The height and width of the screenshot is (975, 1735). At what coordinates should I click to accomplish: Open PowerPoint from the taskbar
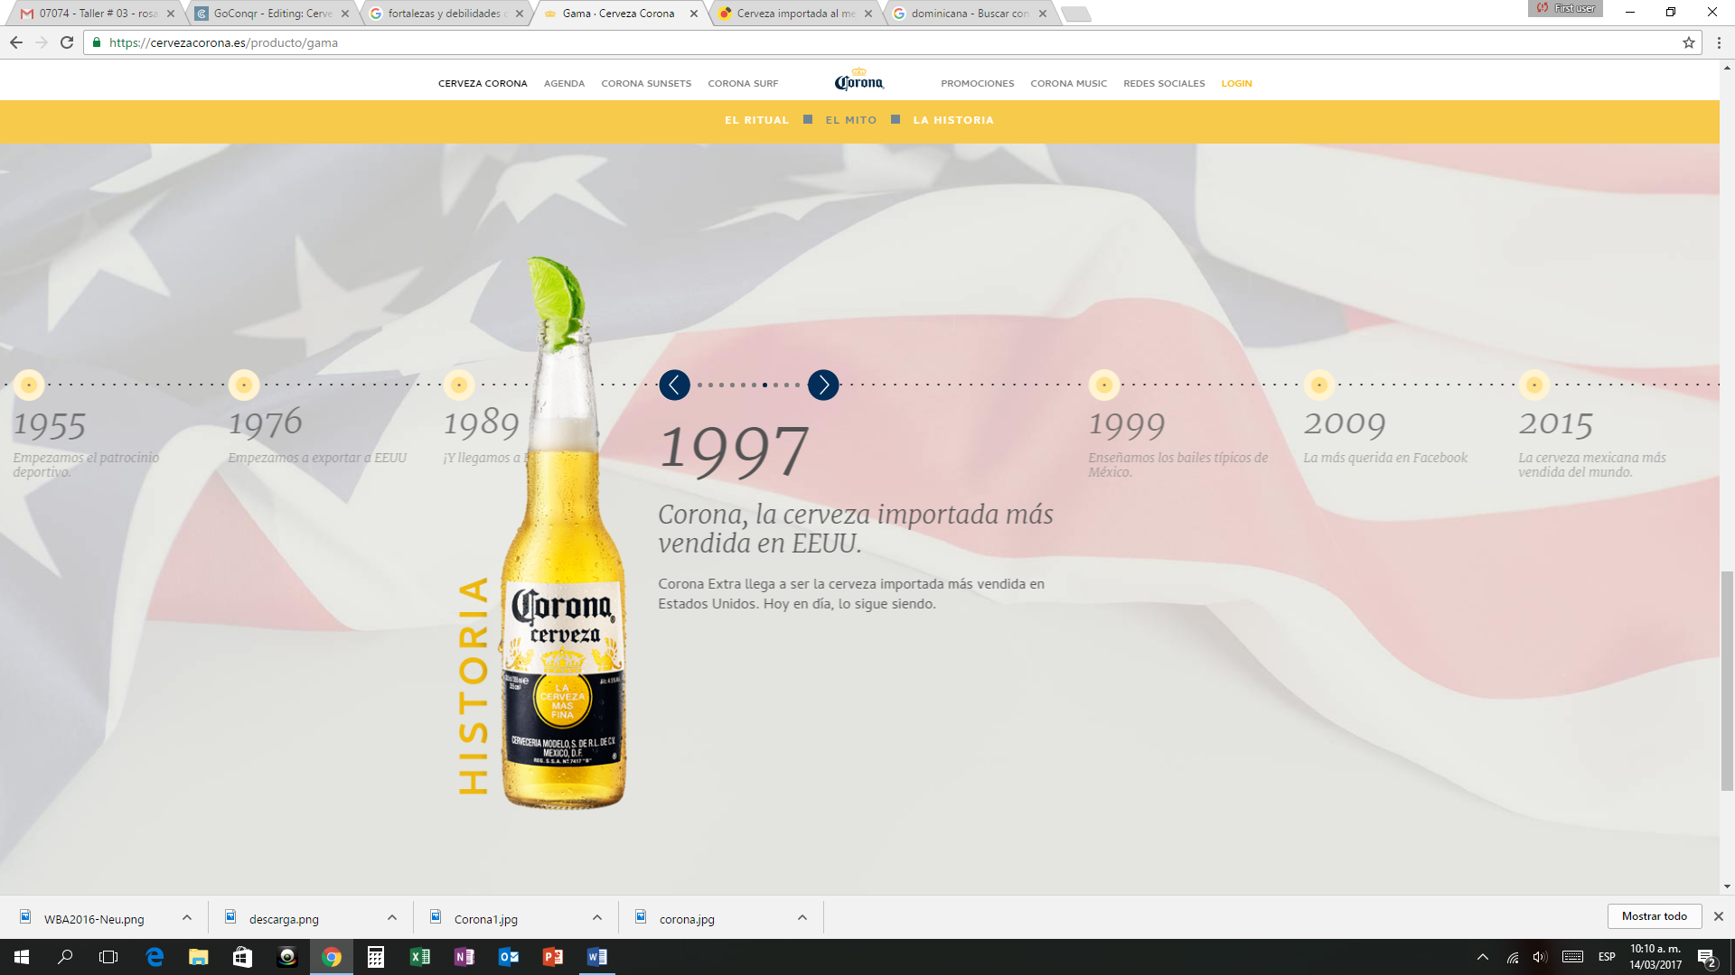tap(553, 957)
